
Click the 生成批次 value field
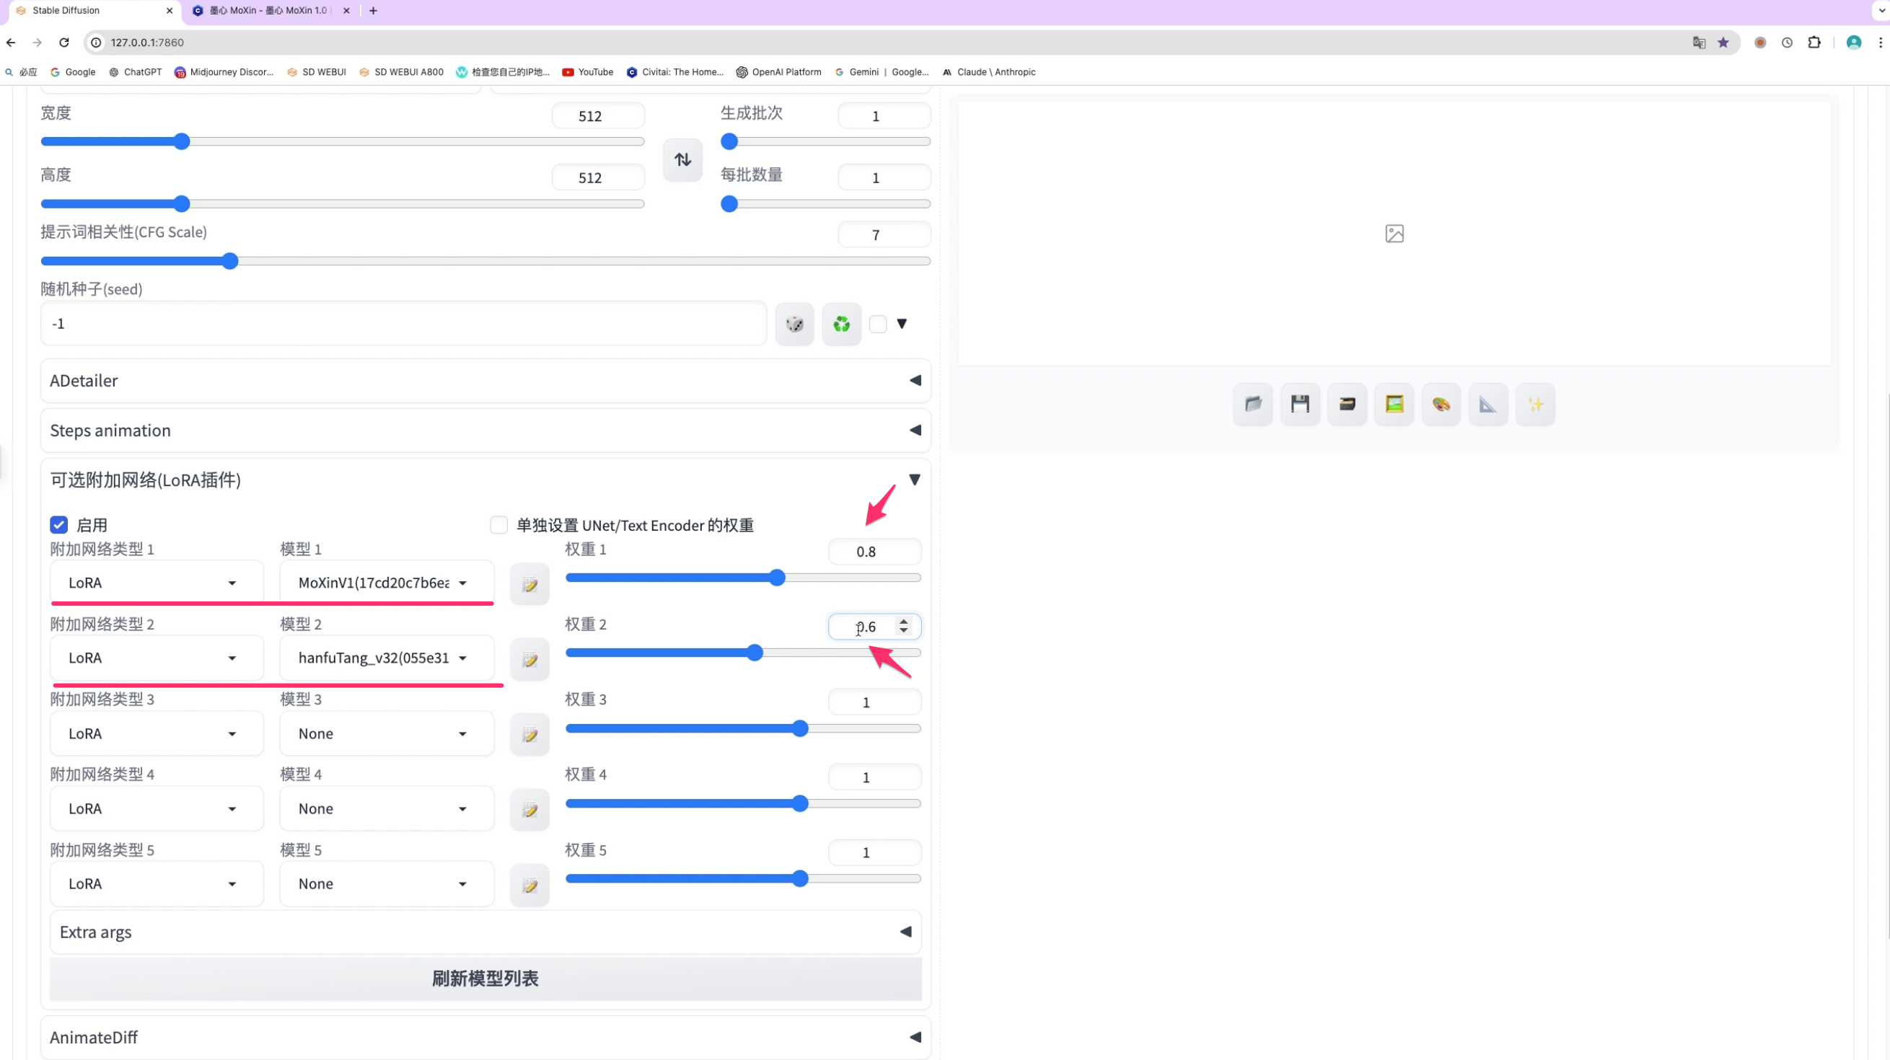pyautogui.click(x=884, y=116)
